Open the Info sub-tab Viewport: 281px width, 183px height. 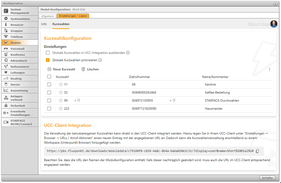point(44,24)
